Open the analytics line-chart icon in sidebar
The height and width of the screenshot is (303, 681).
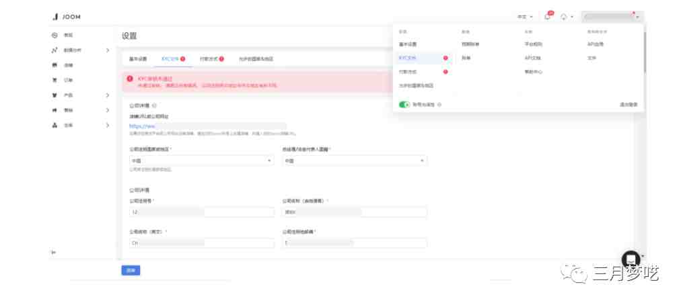click(x=55, y=50)
